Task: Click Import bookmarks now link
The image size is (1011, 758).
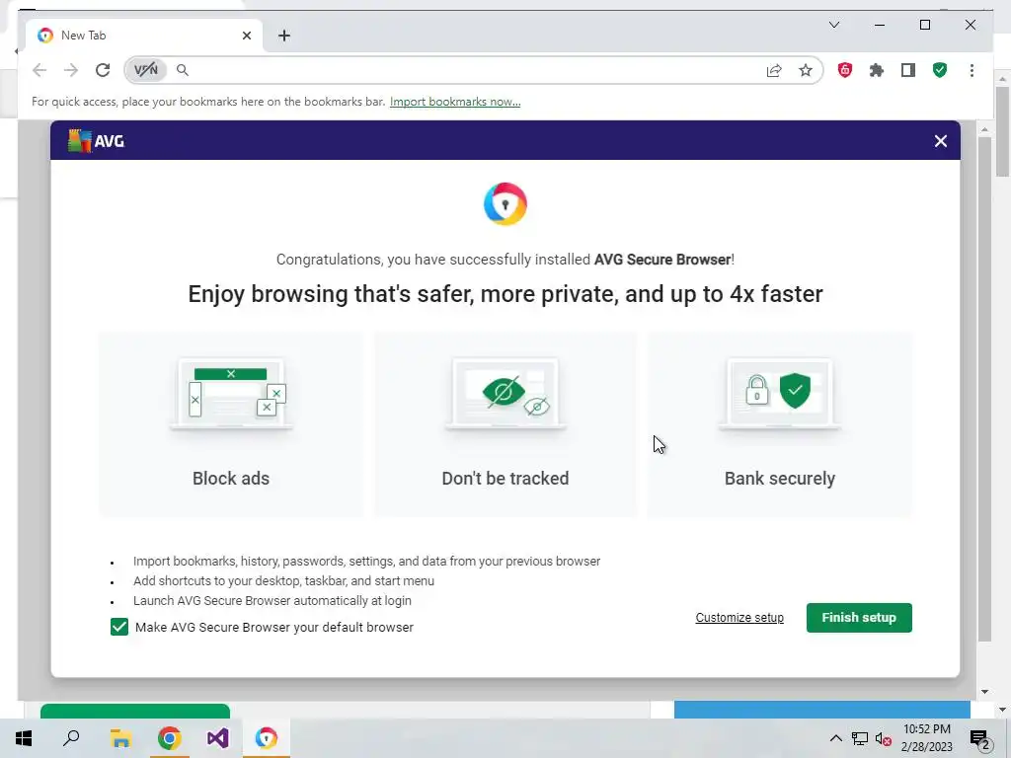Action: [x=454, y=102]
